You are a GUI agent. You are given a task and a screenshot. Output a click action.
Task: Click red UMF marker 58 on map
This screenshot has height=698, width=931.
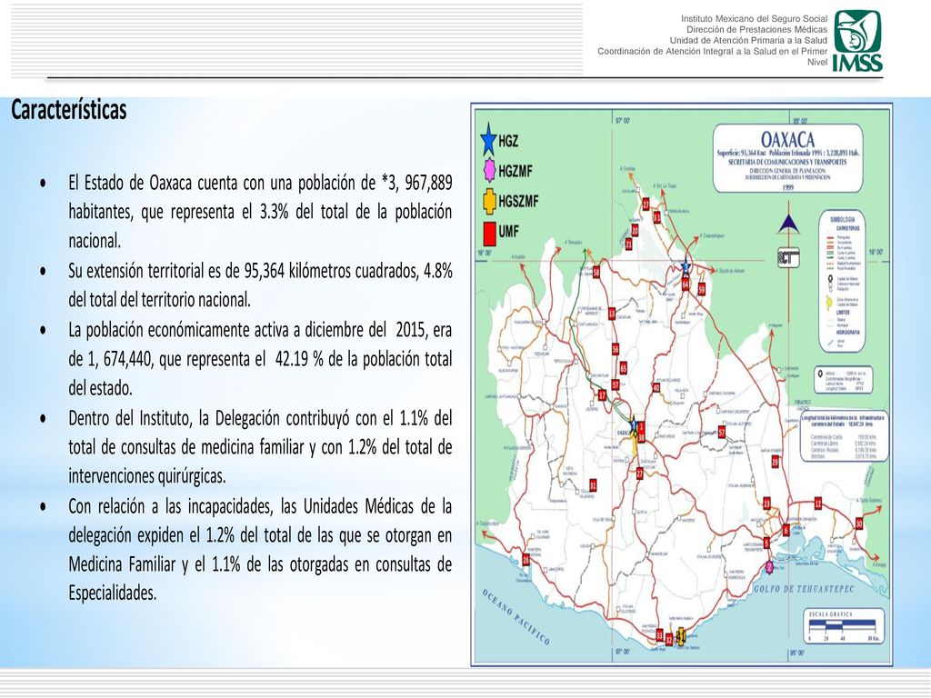[x=596, y=273]
